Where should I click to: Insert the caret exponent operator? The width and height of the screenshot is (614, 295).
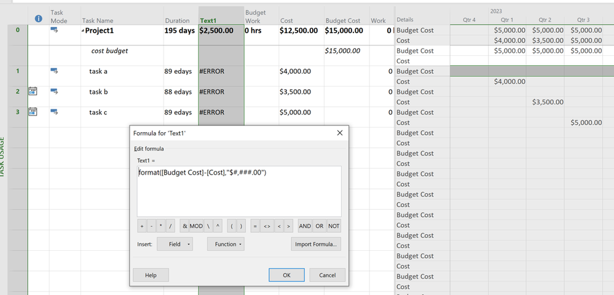point(218,226)
